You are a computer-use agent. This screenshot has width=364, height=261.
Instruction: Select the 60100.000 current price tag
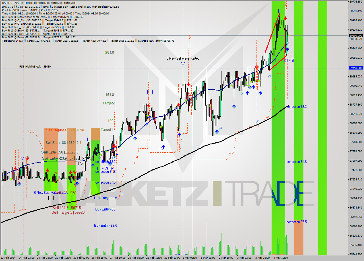tap(356, 35)
